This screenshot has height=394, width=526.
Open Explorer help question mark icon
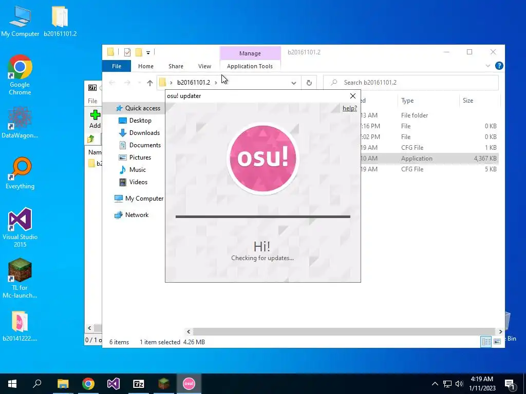pos(499,66)
